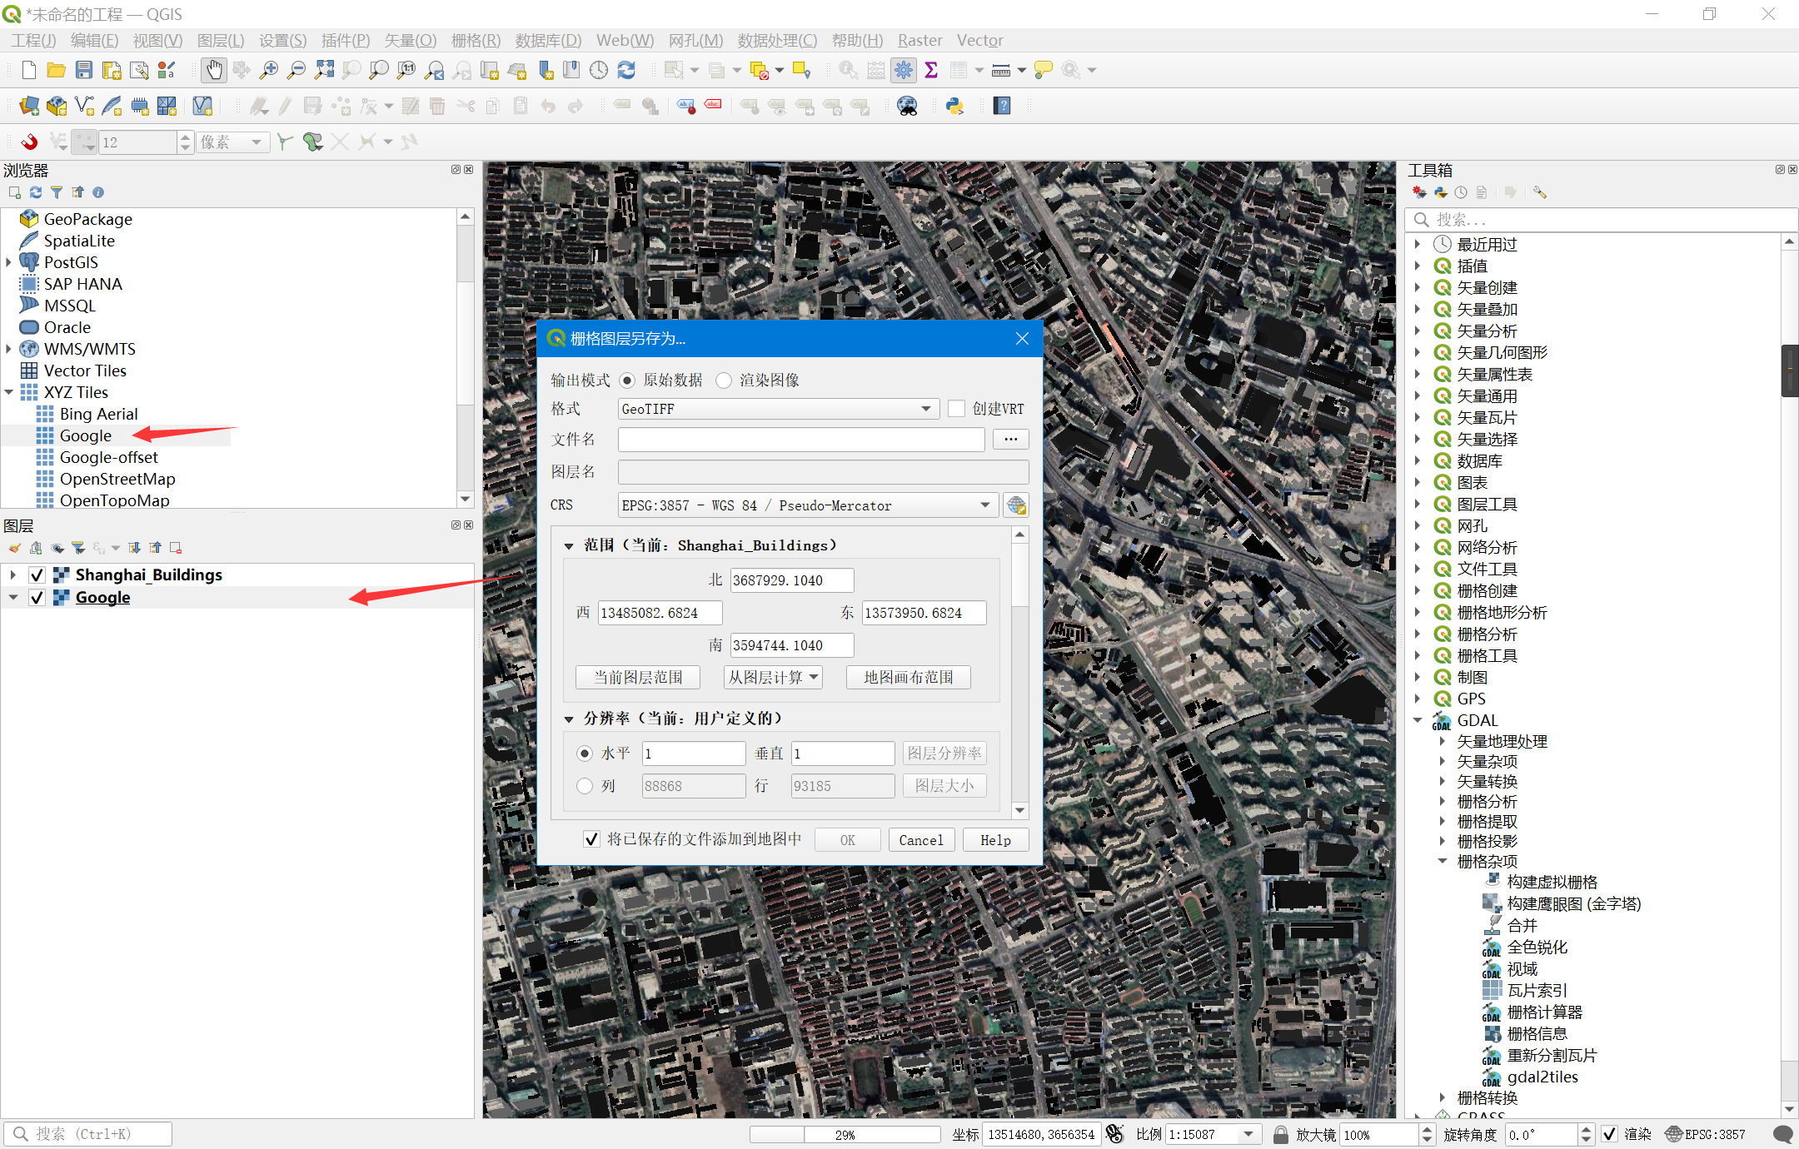Viewport: 1799px width, 1149px height.
Task: Click the栅格地形分析 tool icon
Action: 1443,613
